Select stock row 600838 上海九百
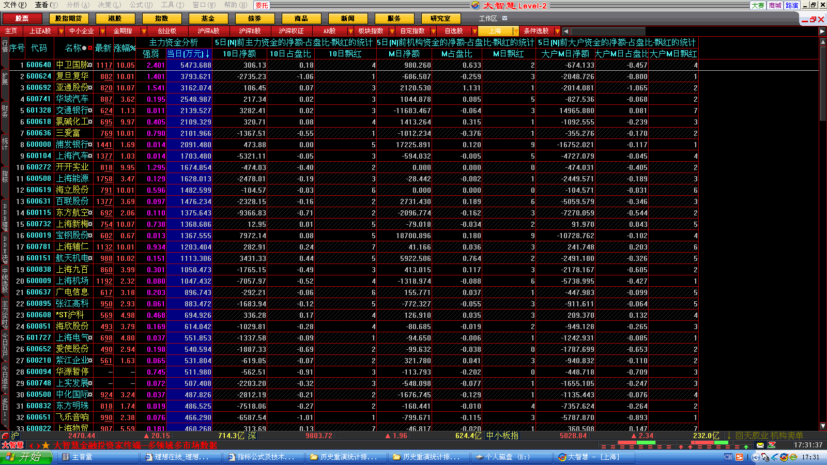The width and height of the screenshot is (827, 465). (353, 270)
